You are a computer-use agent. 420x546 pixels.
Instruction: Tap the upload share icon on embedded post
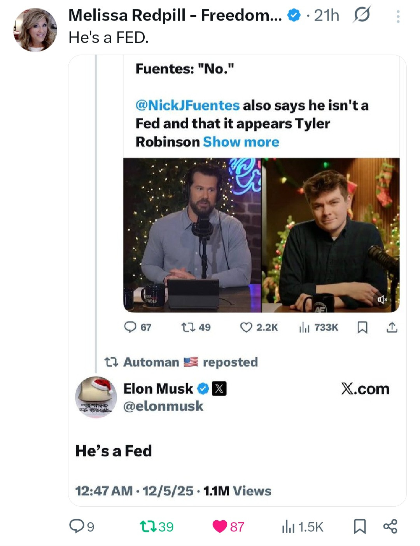pyautogui.click(x=392, y=327)
